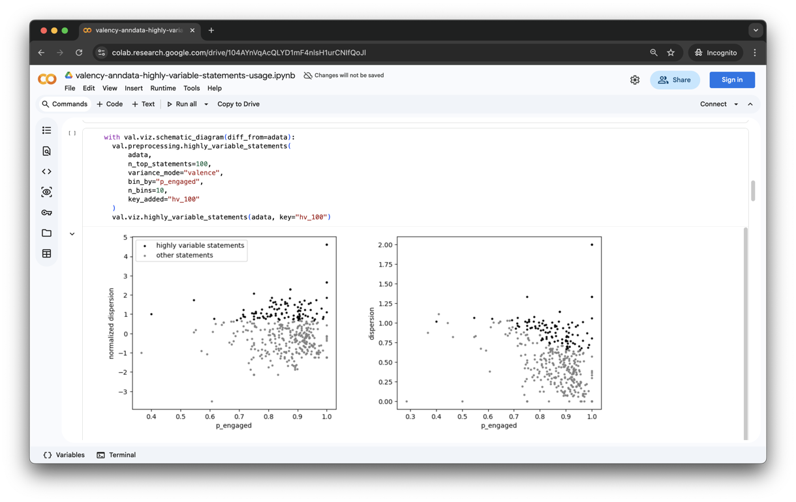The height and width of the screenshot is (502, 796).
Task: Click Copy to Drive
Action: [x=238, y=104]
